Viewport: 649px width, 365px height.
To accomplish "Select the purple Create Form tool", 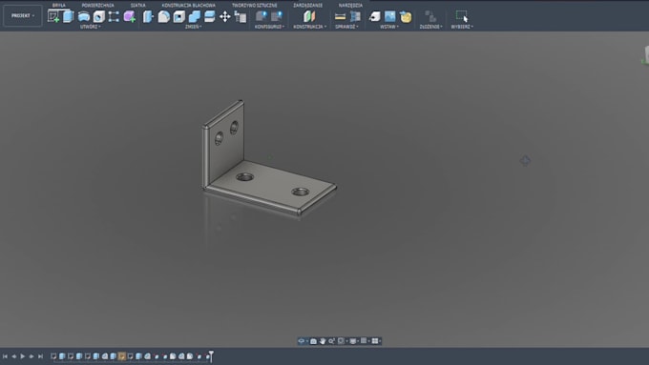I will [130, 16].
